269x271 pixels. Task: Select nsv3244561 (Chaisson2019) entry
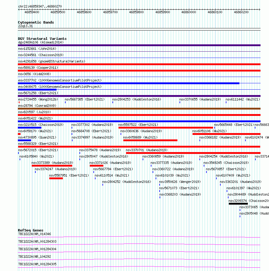click(41, 55)
